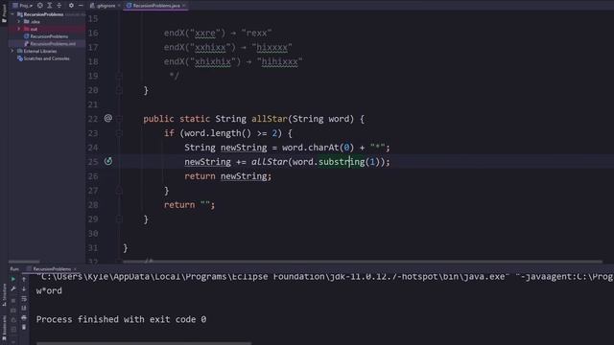Click the wrench Modify Run Configuration icon

click(x=13, y=288)
